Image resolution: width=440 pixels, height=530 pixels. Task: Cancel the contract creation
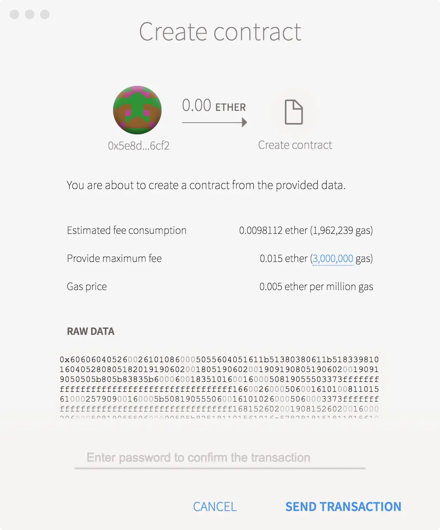(215, 507)
